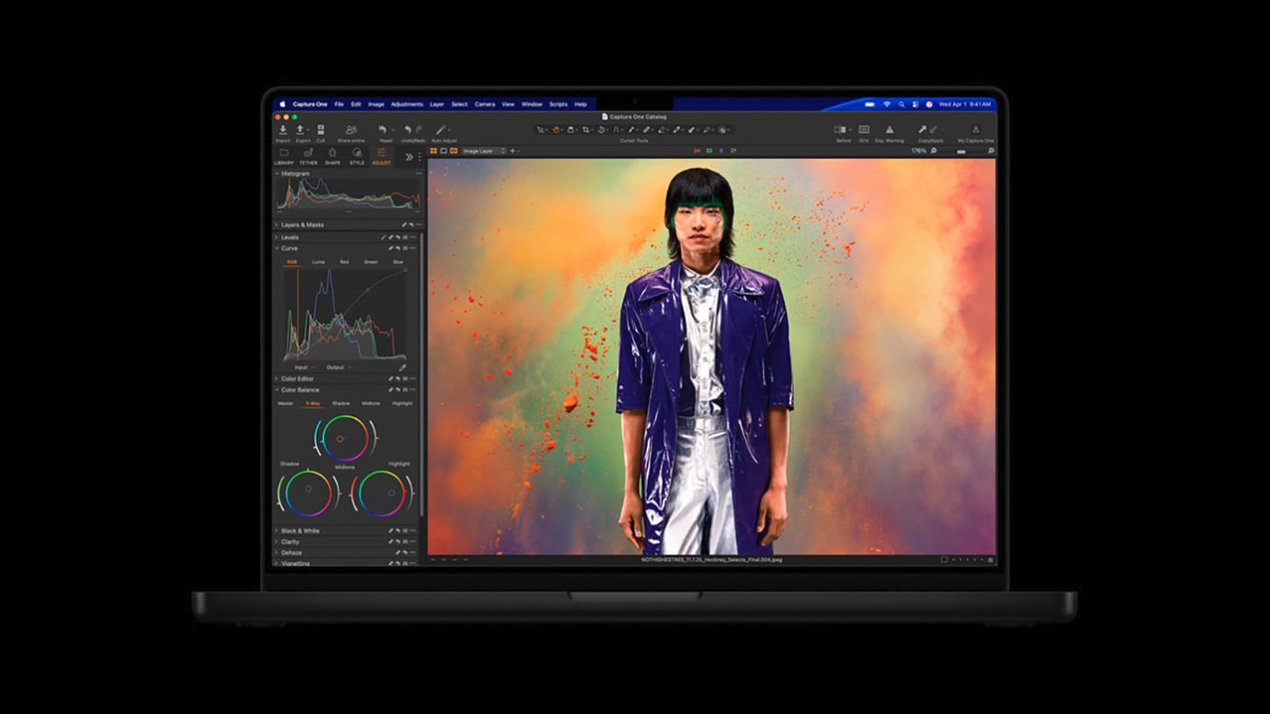The image size is (1270, 714).
Task: Open the My Capture One account icon
Action: 974,130
